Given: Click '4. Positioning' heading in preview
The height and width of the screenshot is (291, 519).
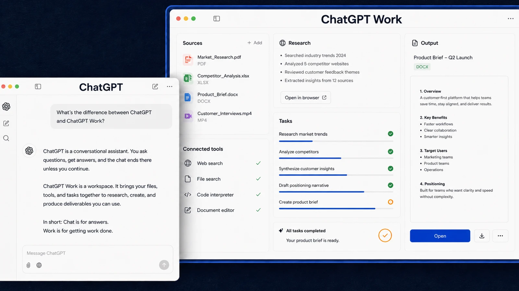Looking at the screenshot, I should pos(432,184).
